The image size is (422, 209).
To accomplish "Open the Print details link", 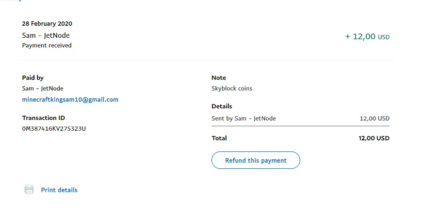I will (x=59, y=190).
